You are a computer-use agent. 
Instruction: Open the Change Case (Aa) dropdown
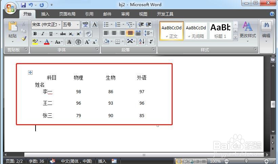59,42
